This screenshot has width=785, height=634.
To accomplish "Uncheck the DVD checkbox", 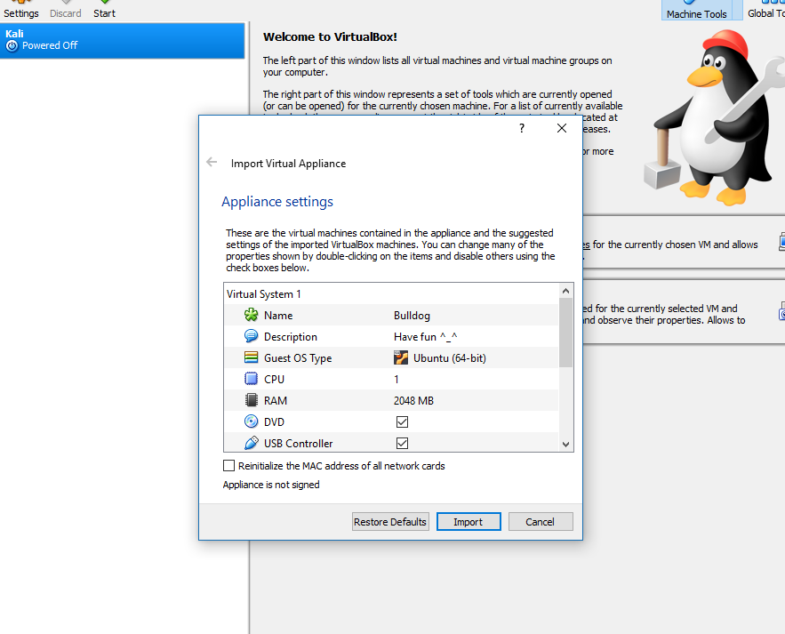I will (x=402, y=421).
